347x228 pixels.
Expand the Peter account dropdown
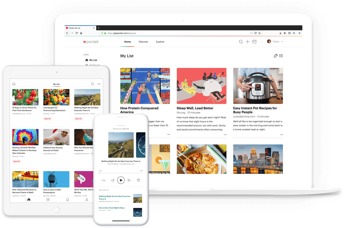point(275,41)
